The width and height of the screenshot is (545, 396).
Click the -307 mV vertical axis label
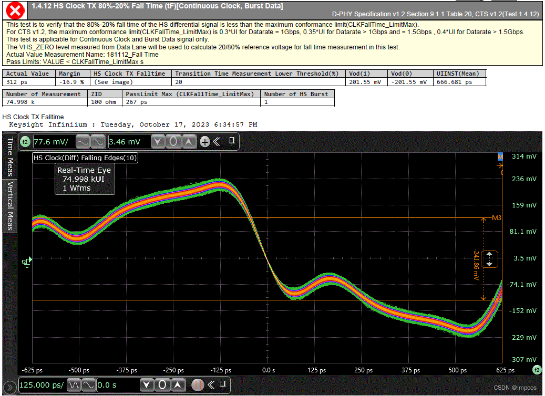tap(523, 360)
